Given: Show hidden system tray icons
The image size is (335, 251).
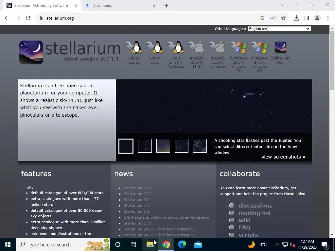Looking at the screenshot, I should 277,244.
